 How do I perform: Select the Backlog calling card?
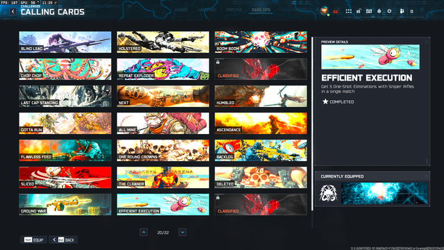pyautogui.click(x=261, y=150)
